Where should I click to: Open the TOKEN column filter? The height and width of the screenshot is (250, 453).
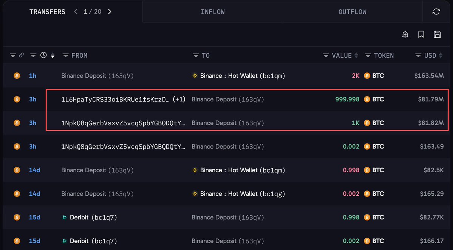[x=368, y=55]
